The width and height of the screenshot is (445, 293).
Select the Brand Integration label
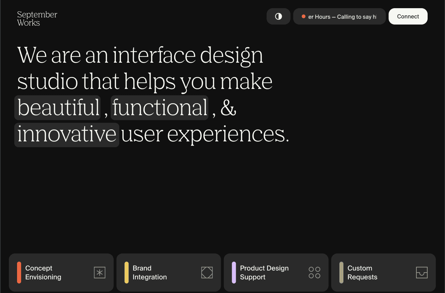click(150, 273)
